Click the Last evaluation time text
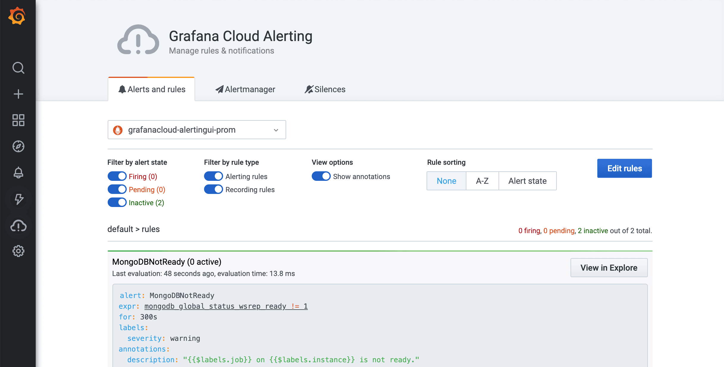 (x=203, y=274)
